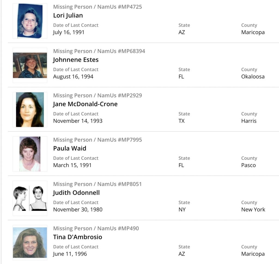View the Jane McDonald-Crone photo thumbnail
The height and width of the screenshot is (264, 279).
[30, 110]
